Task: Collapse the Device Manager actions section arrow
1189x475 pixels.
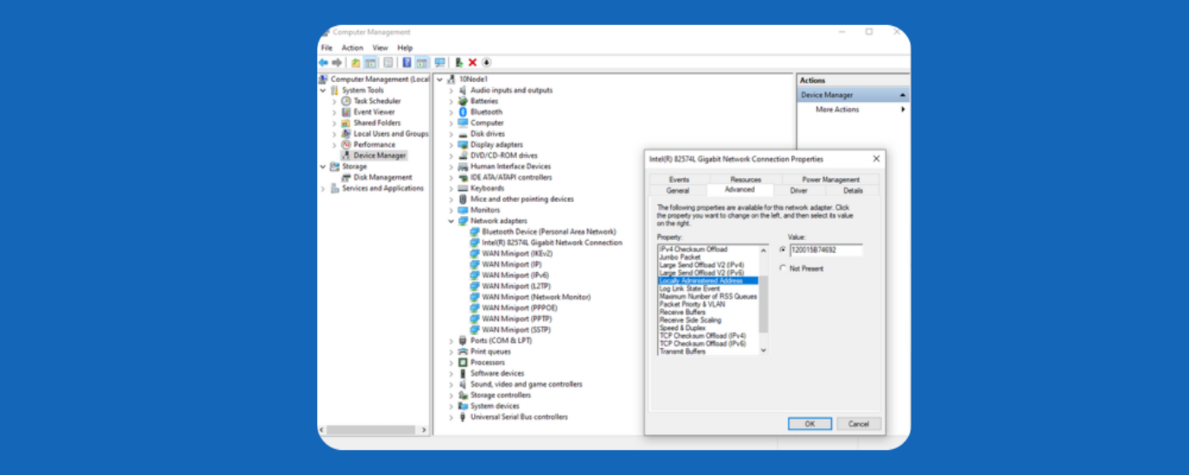Action: click(x=903, y=95)
